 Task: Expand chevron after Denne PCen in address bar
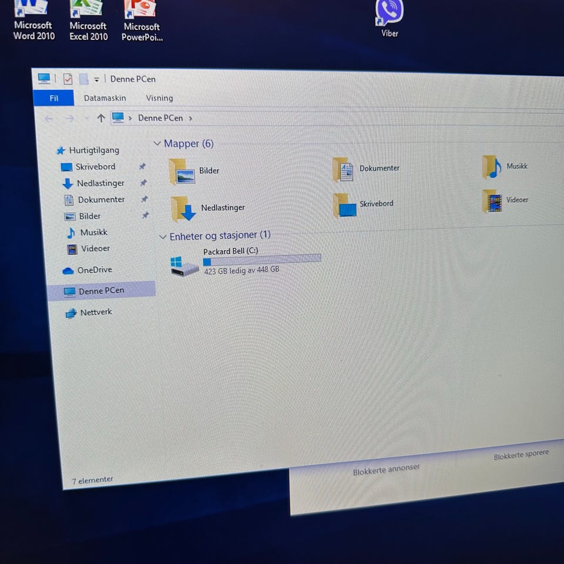(190, 118)
